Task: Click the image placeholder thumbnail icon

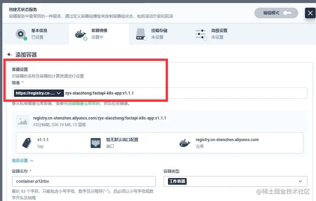Action: point(22,121)
